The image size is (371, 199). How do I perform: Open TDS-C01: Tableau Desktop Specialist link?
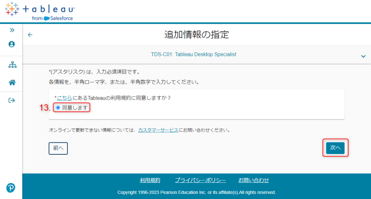pos(193,54)
